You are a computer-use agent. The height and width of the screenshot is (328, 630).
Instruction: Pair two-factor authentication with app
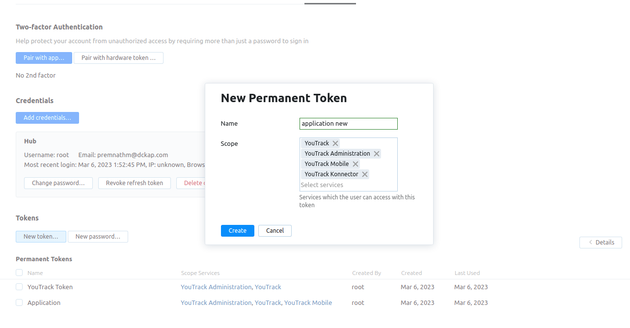tap(44, 57)
